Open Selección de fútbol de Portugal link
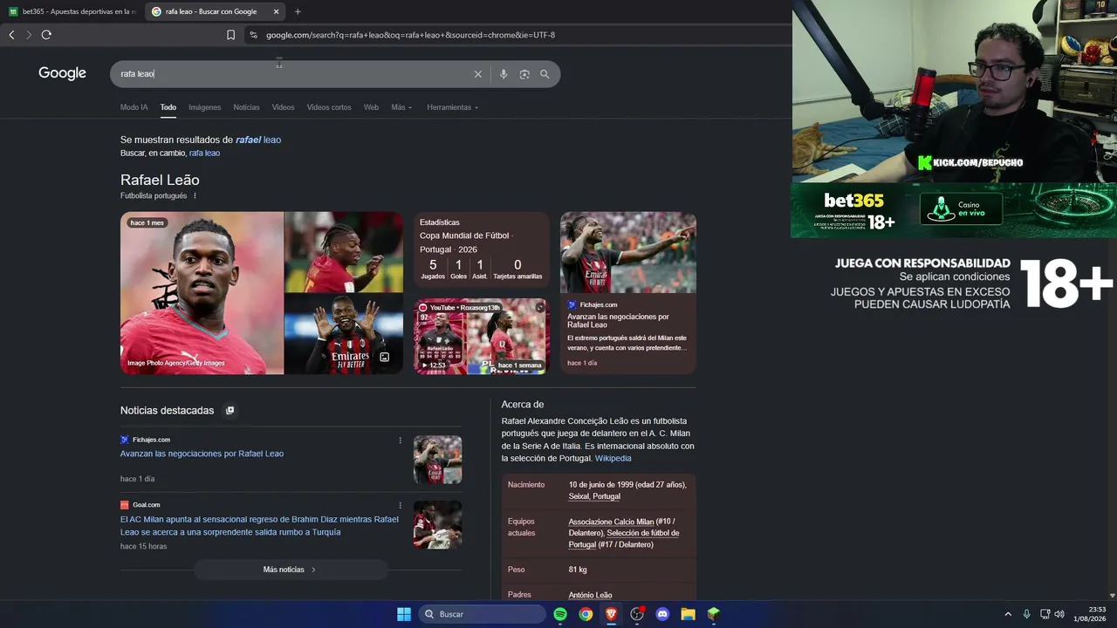Screen dimensions: 1117x628 click(x=624, y=539)
